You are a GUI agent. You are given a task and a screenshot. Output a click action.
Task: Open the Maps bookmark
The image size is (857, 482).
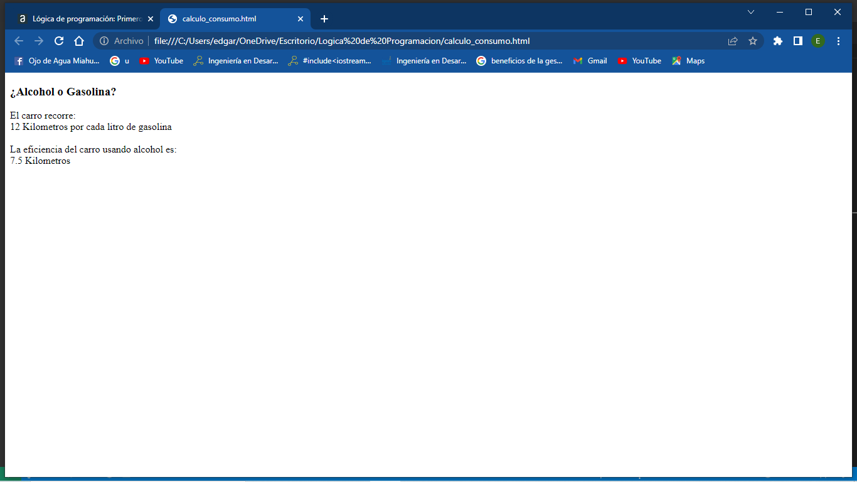tap(688, 61)
